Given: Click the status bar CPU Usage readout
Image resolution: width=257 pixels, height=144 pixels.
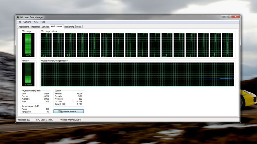Looking at the screenshot, I should pyautogui.click(x=45, y=120).
